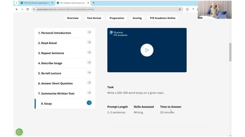
Task: Select 6. Answer Short Question item
Action: (x=65, y=83)
